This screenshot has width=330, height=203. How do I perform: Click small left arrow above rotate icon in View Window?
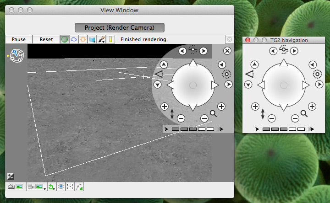coord(222,64)
